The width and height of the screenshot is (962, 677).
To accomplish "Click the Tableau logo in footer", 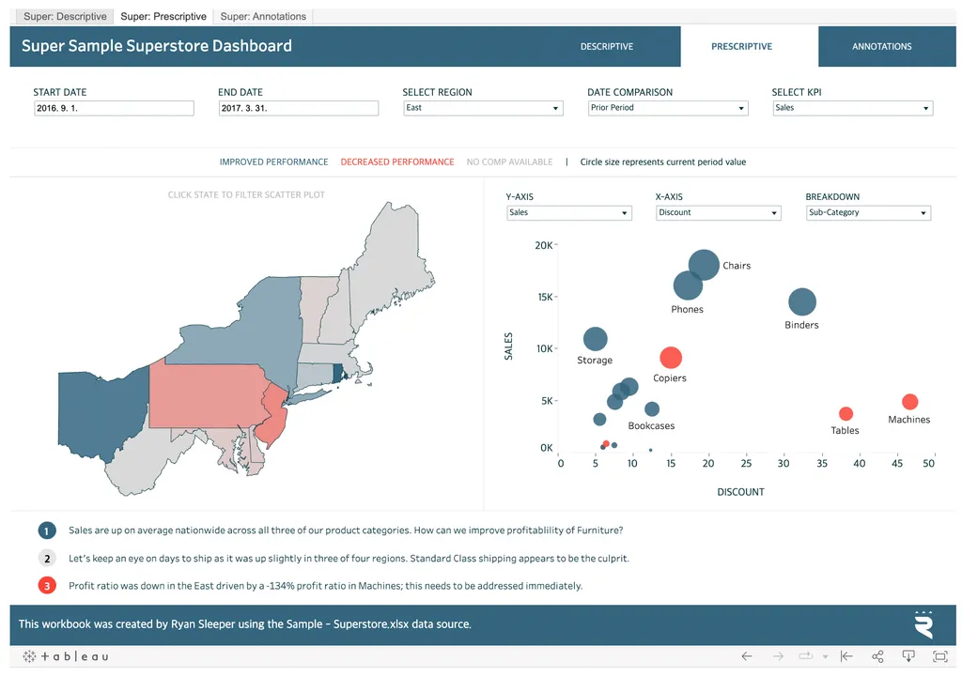I will click(x=66, y=656).
